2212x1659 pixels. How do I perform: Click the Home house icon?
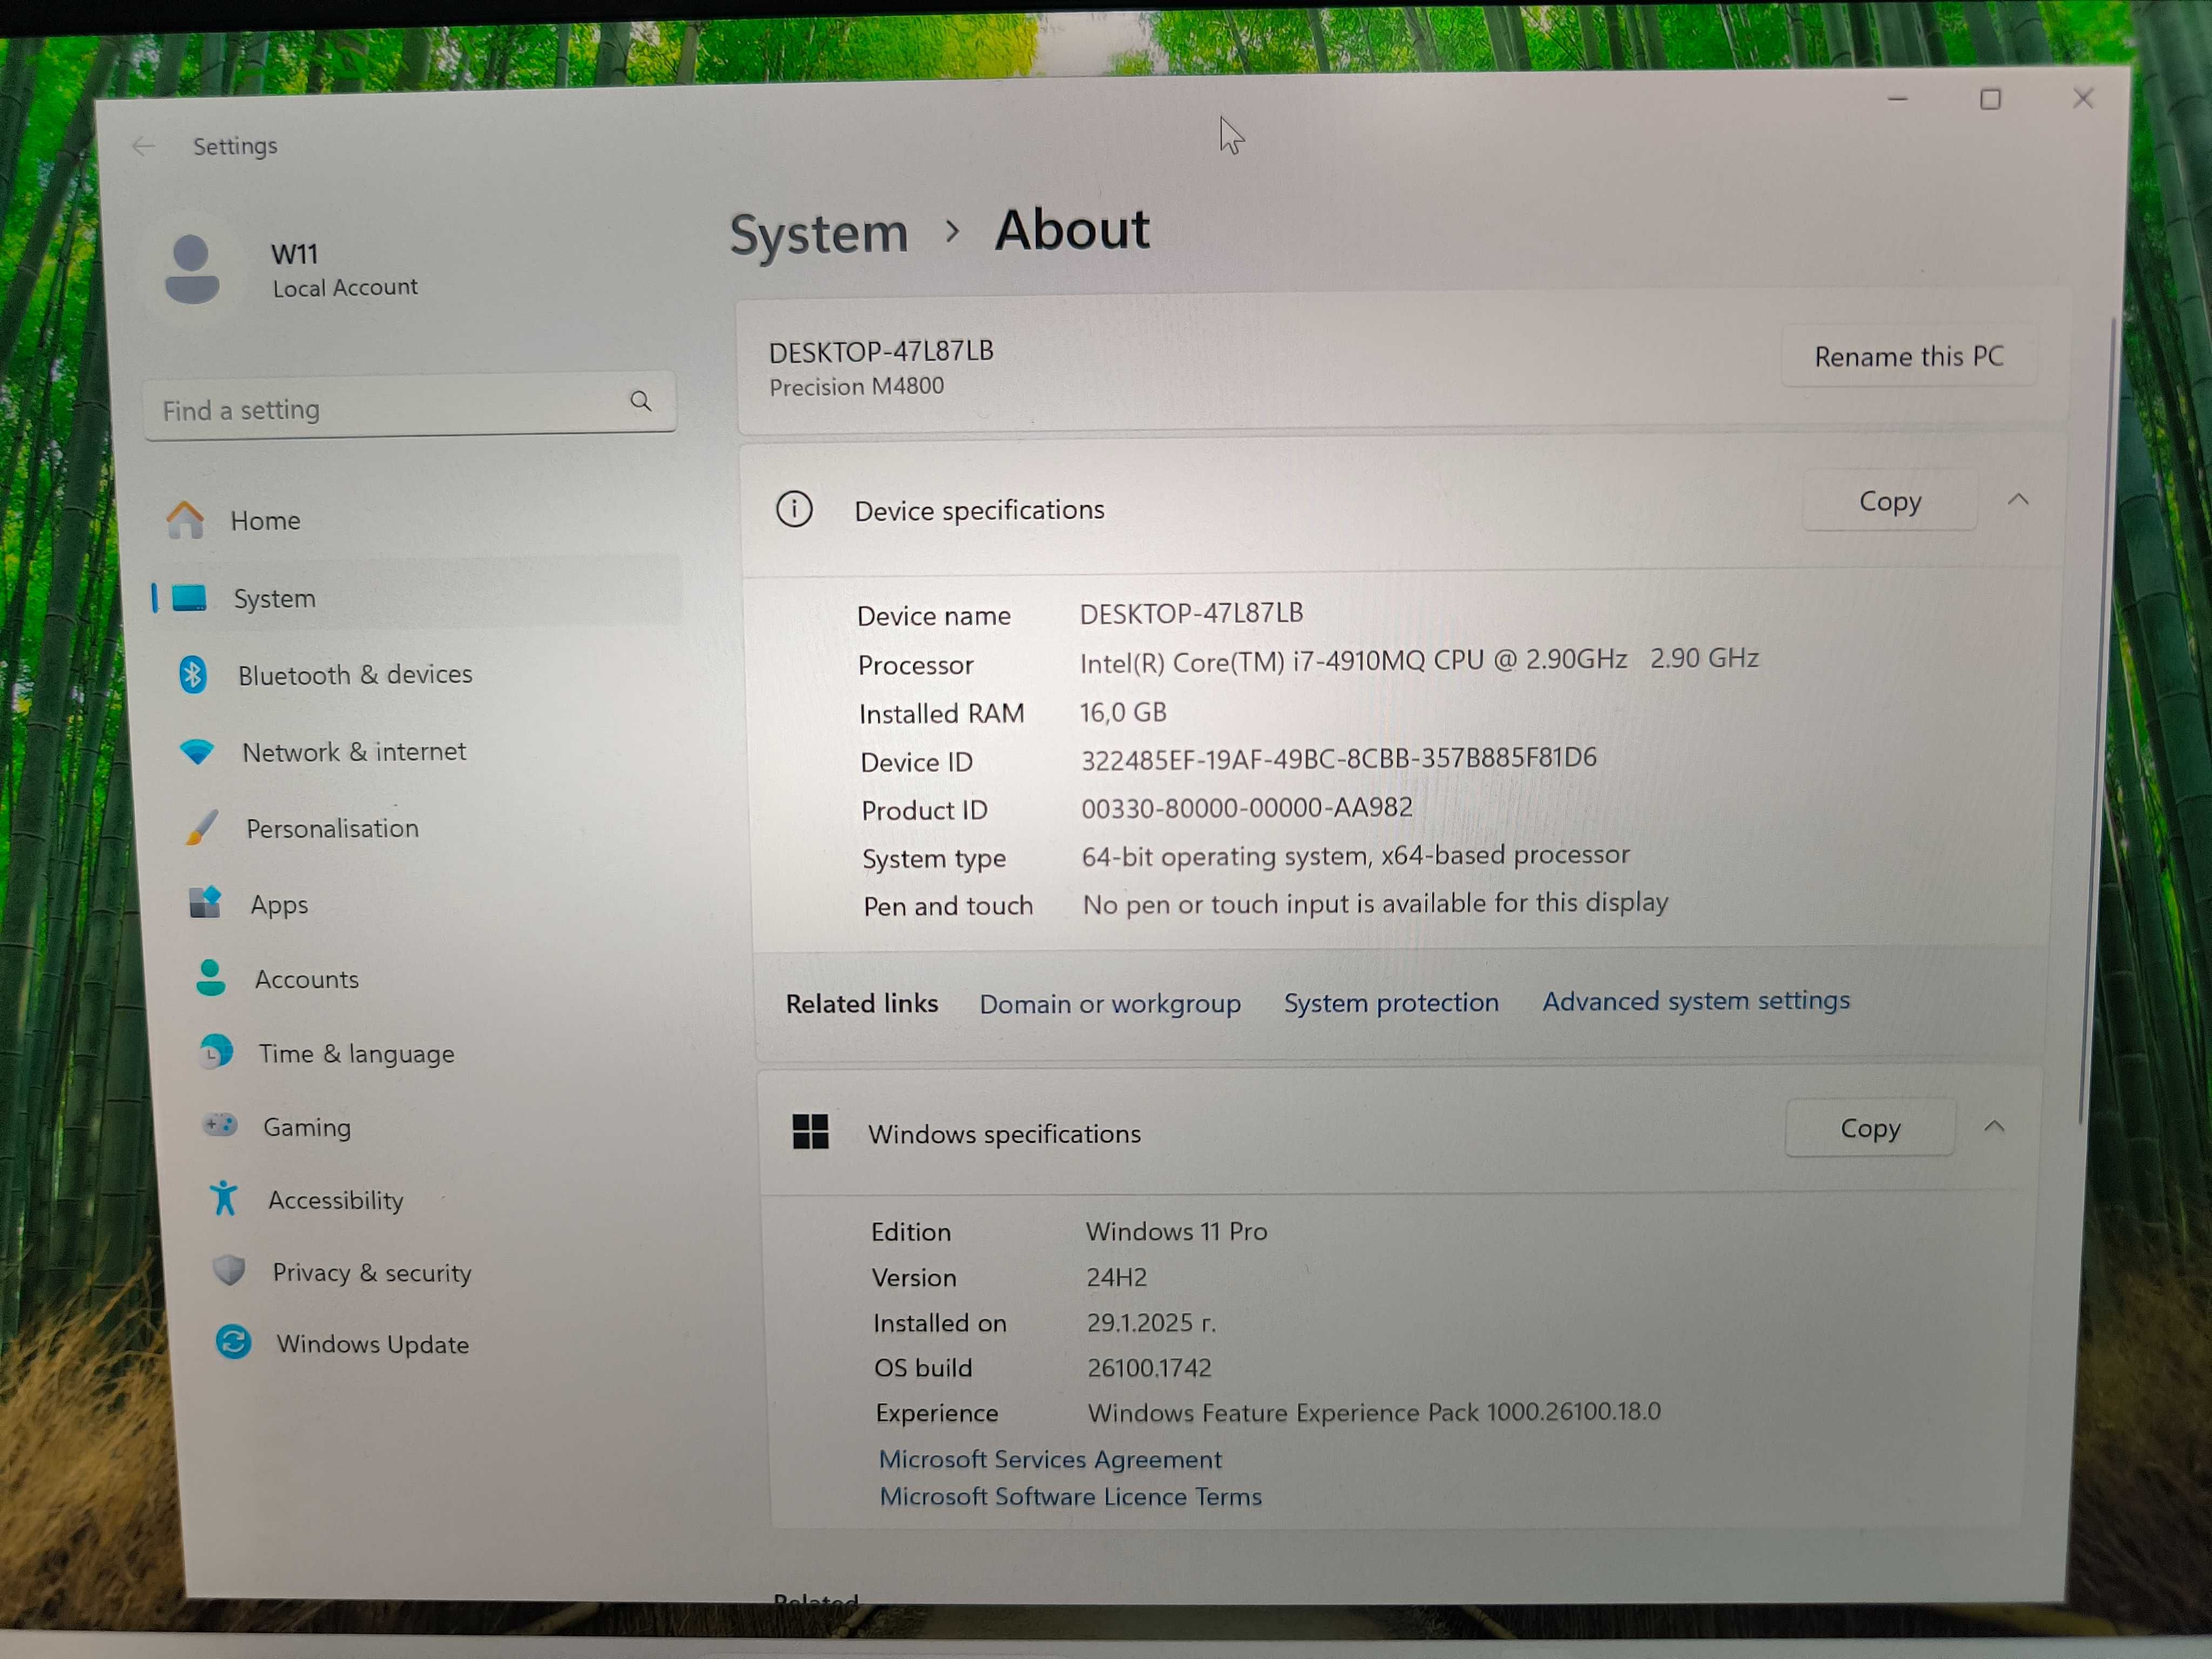[185, 520]
